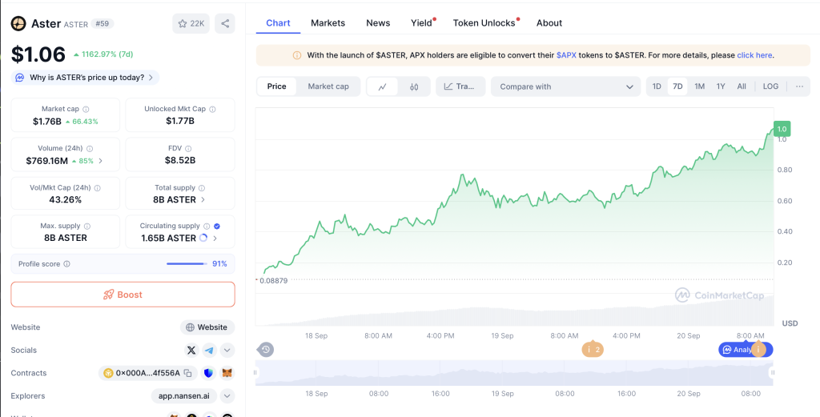The image size is (820, 417).
Task: Open the Compare with dropdown
Action: (x=566, y=86)
